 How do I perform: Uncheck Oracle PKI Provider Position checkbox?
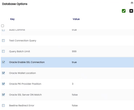point(3,84)
